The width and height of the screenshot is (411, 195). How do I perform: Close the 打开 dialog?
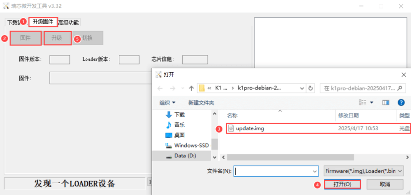tap(404, 75)
